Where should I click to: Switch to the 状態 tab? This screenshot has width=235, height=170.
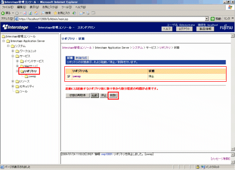point(70,58)
